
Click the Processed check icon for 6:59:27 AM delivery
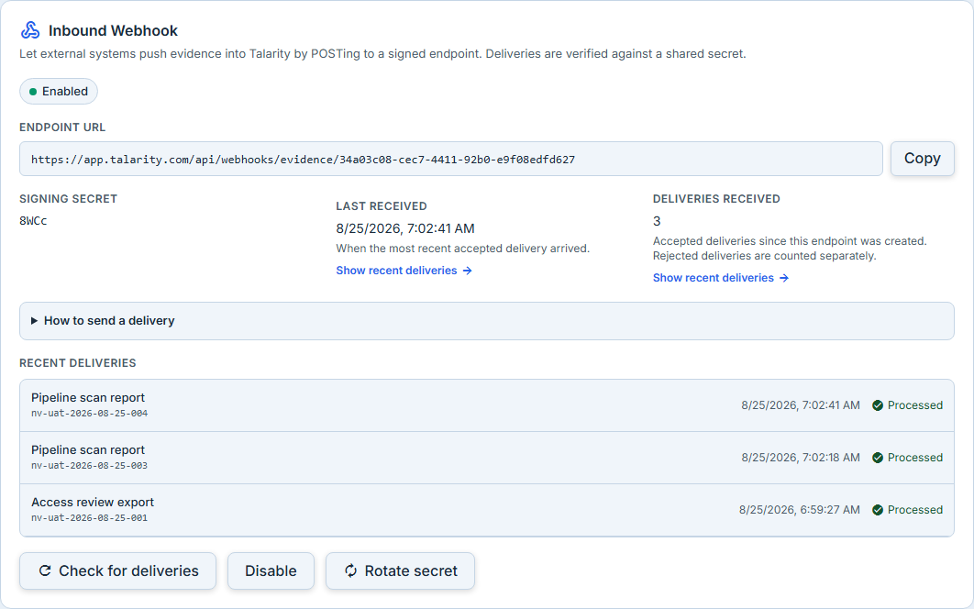(x=878, y=510)
